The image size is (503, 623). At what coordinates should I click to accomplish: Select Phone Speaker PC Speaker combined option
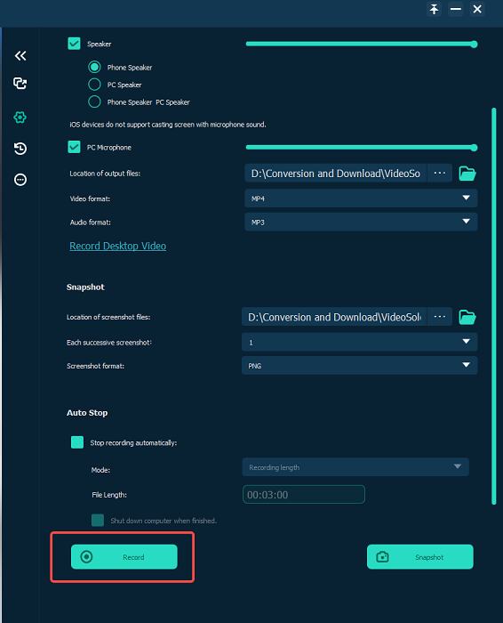tap(94, 101)
